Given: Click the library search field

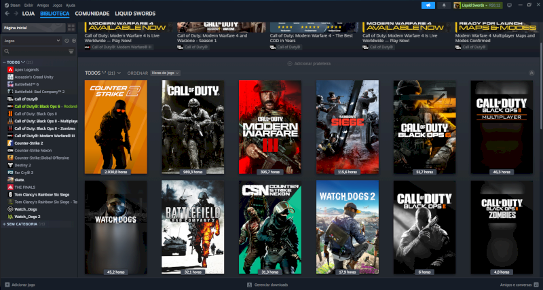Looking at the screenshot, I should (35, 52).
